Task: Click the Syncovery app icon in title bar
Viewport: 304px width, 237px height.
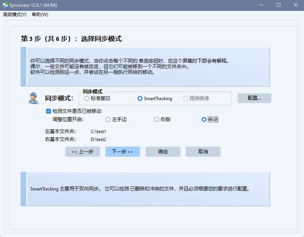Action: 5,5
